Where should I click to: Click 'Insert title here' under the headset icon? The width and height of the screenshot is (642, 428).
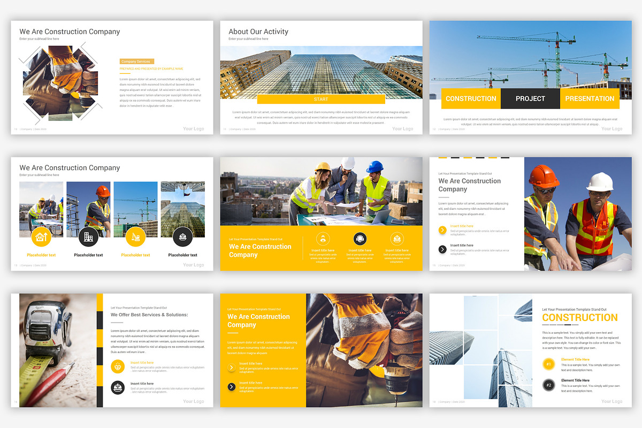360,250
